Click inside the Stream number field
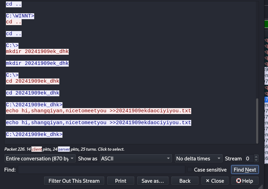Image resolution: width=268 pixels, height=189 pixels. [x=249, y=158]
